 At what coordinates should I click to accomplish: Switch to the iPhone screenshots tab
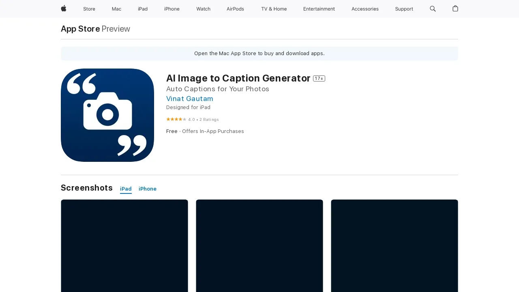point(147,189)
